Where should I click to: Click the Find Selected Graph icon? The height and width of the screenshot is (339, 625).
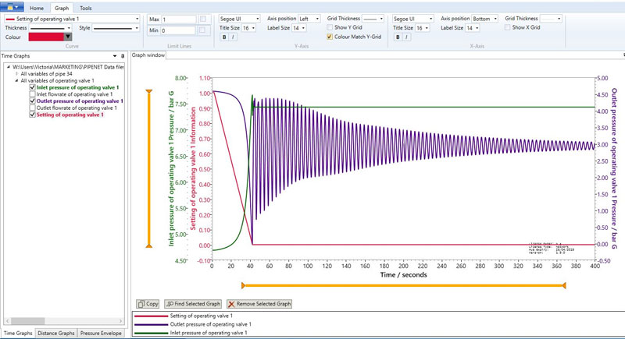pos(170,304)
